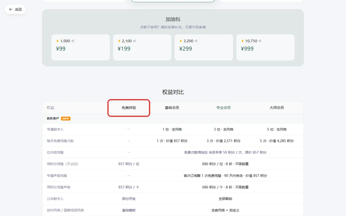Click the 全部解锁 cell
This screenshot has width=346, height=216.
point(225,199)
